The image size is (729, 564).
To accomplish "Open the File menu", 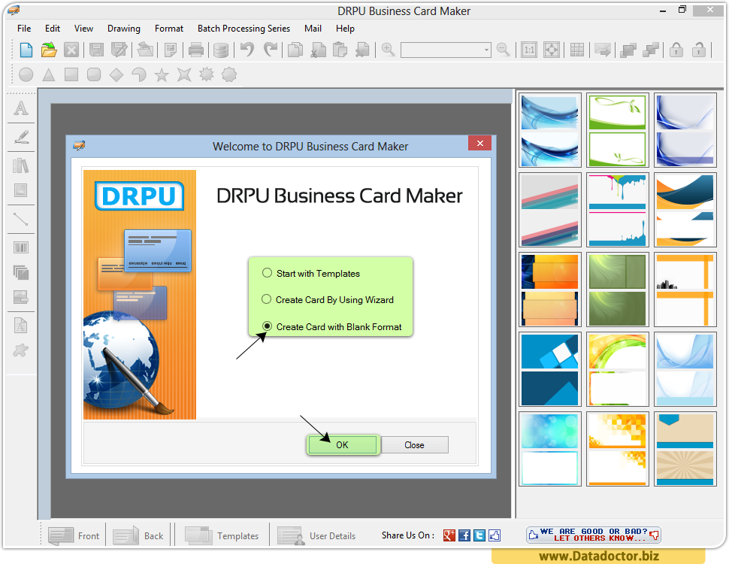I will pyautogui.click(x=24, y=29).
